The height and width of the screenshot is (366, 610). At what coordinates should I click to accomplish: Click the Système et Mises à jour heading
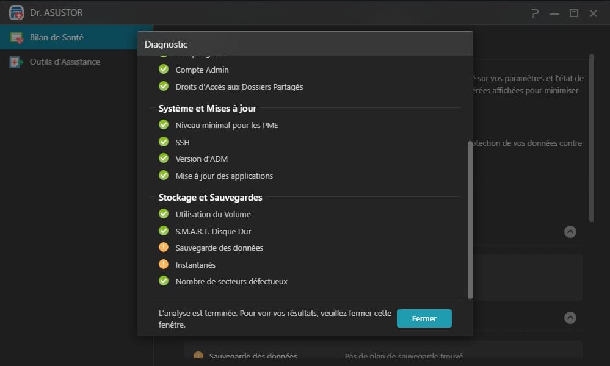208,109
